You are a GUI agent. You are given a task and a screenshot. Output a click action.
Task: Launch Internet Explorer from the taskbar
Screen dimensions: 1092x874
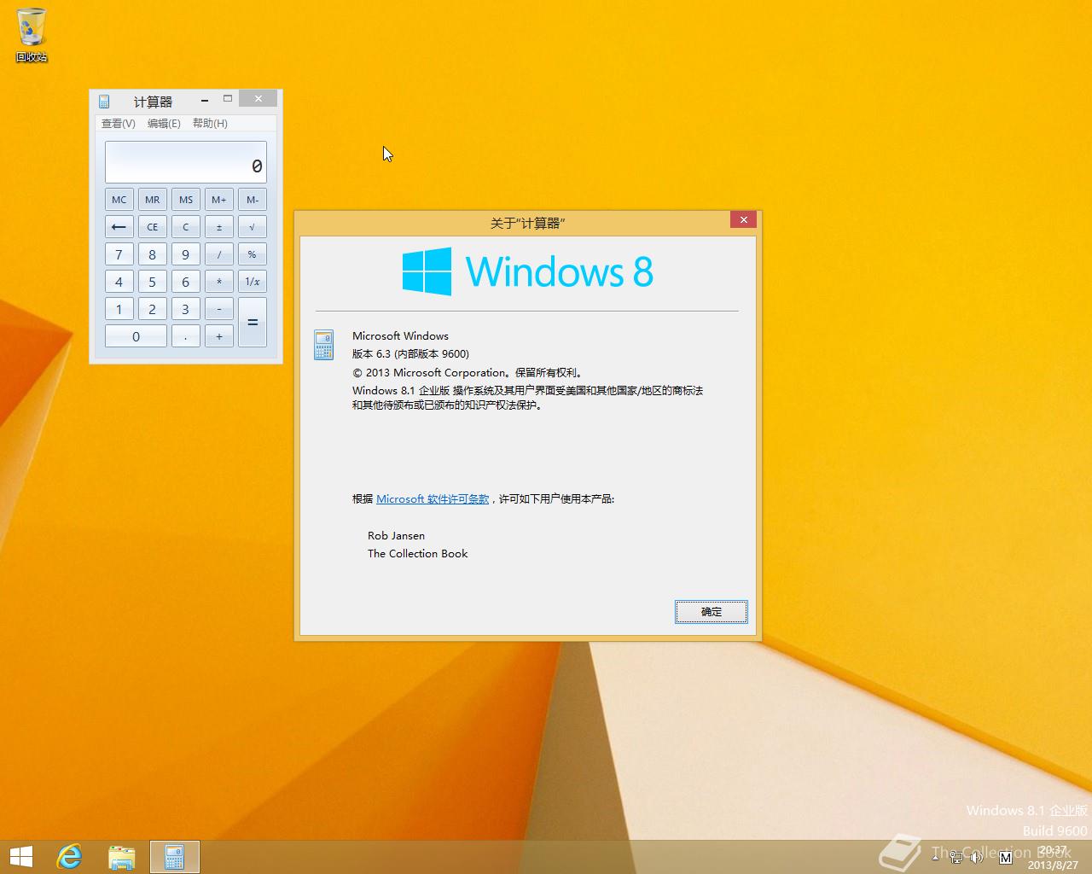pos(69,857)
